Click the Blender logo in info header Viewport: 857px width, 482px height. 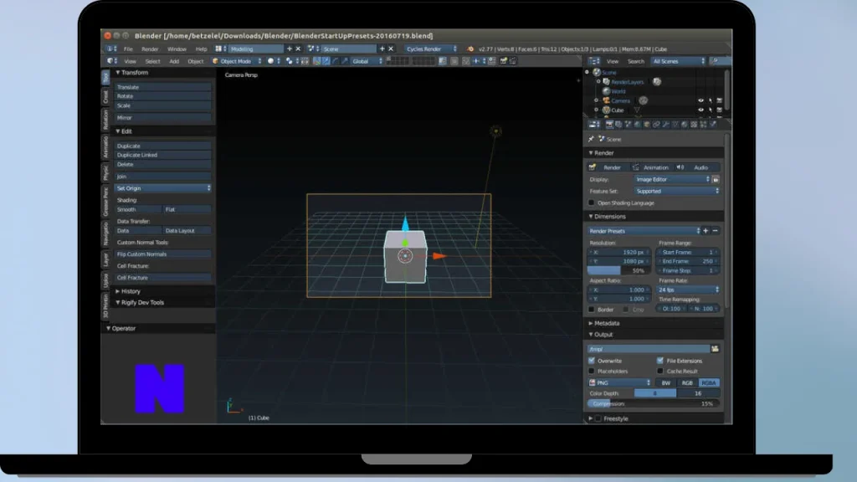[x=470, y=49]
